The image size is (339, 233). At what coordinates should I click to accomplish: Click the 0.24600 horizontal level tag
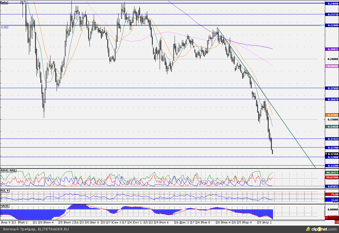click(332, 3)
